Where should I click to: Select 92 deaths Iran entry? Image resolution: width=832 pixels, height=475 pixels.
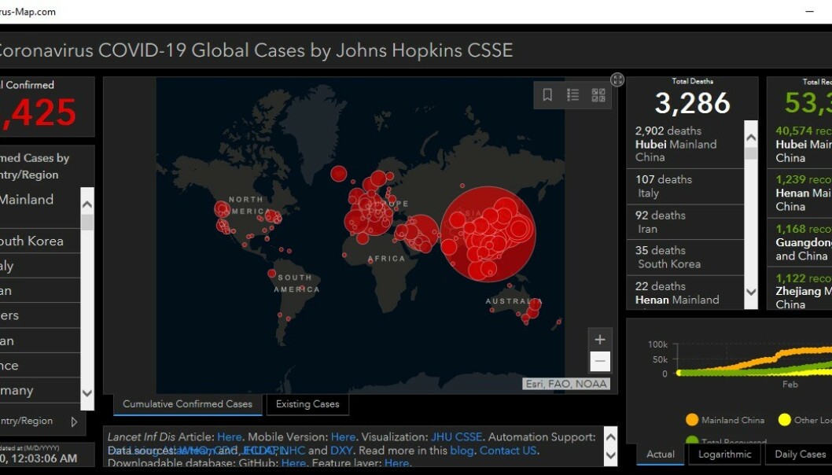tap(685, 222)
